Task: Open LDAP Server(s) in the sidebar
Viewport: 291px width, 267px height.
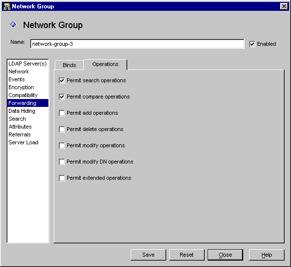Action: pyautogui.click(x=28, y=64)
